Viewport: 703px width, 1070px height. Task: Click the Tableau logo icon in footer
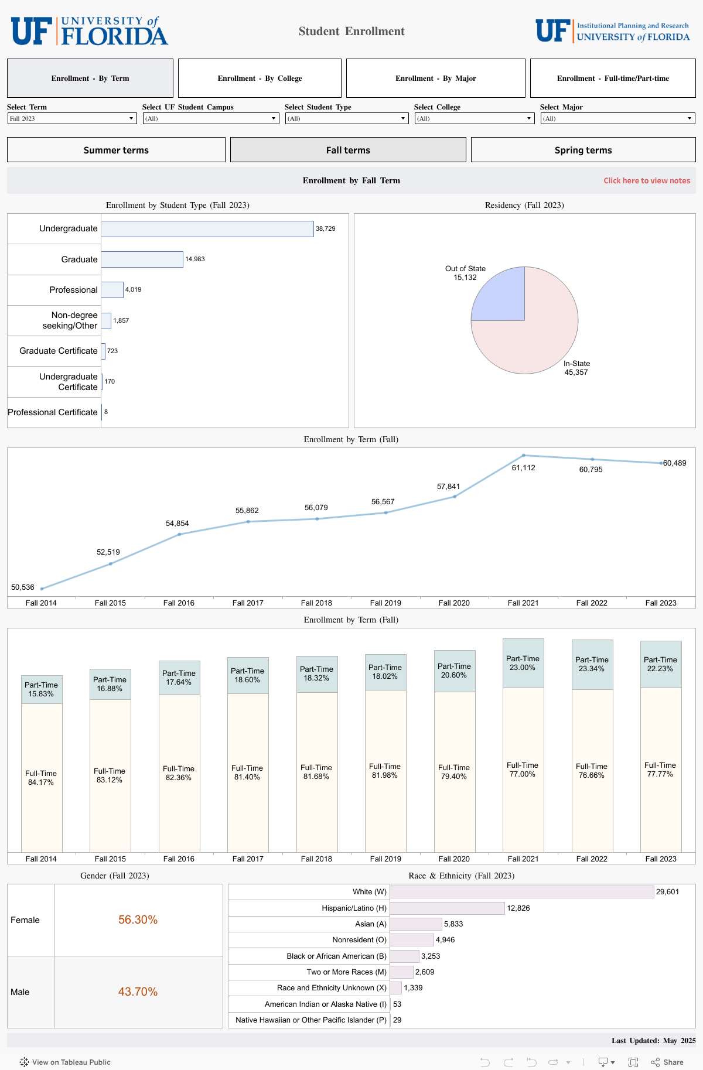24,1062
